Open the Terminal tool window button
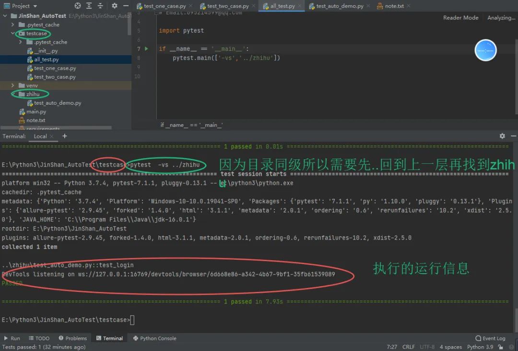 [109, 338]
